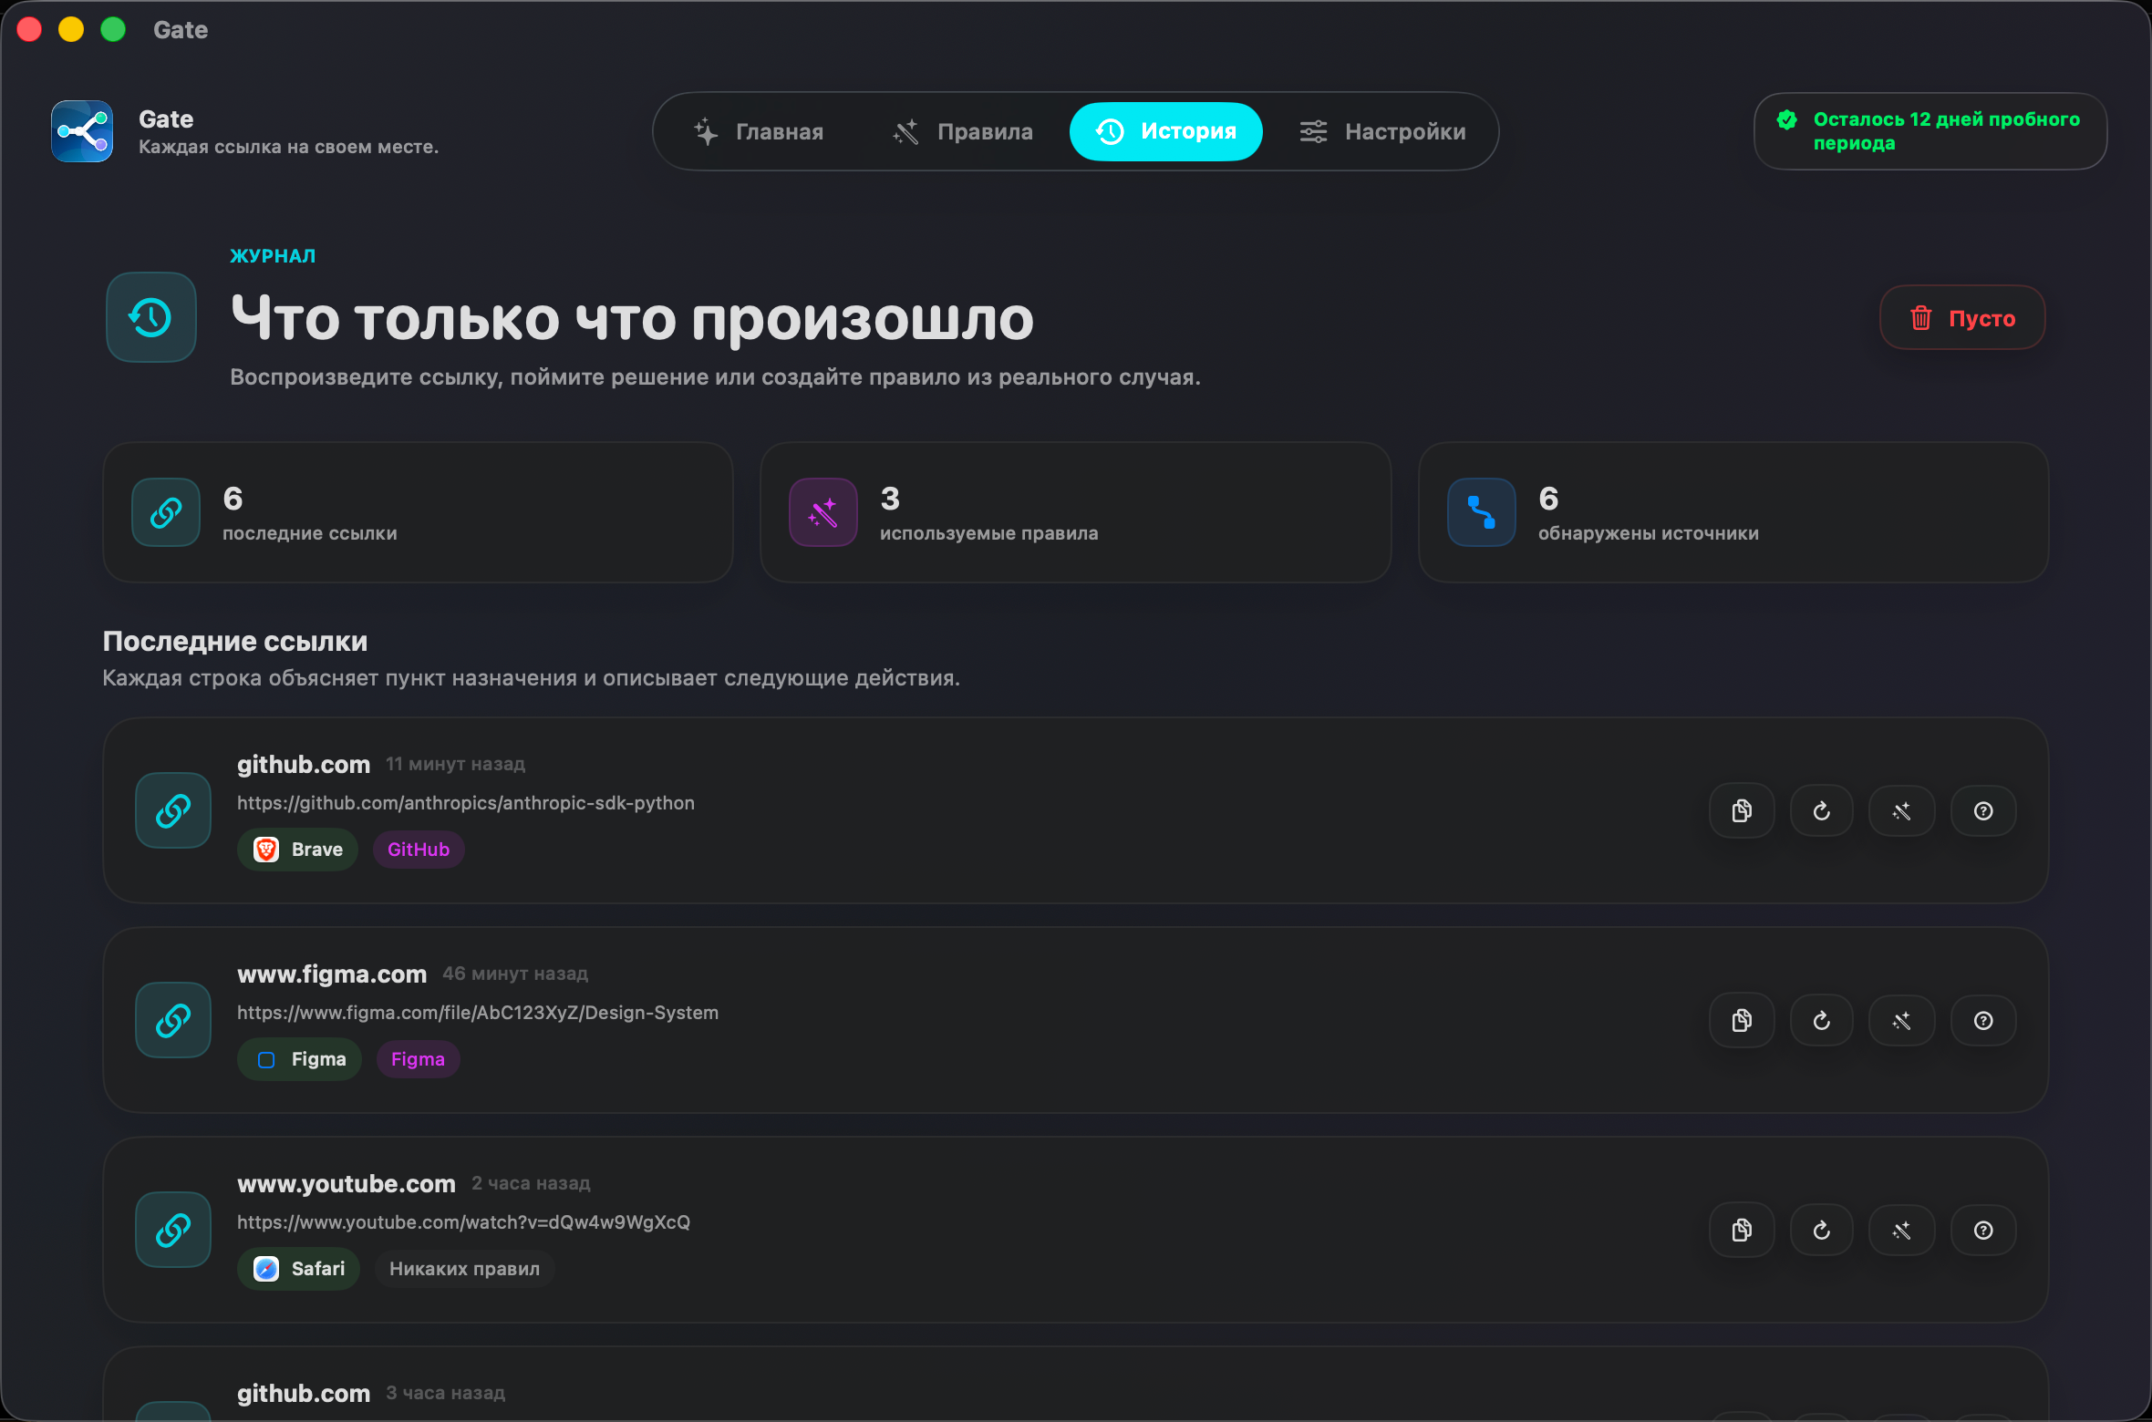Click the используемые правила label
The width and height of the screenshot is (2152, 1422).
pyautogui.click(x=989, y=533)
